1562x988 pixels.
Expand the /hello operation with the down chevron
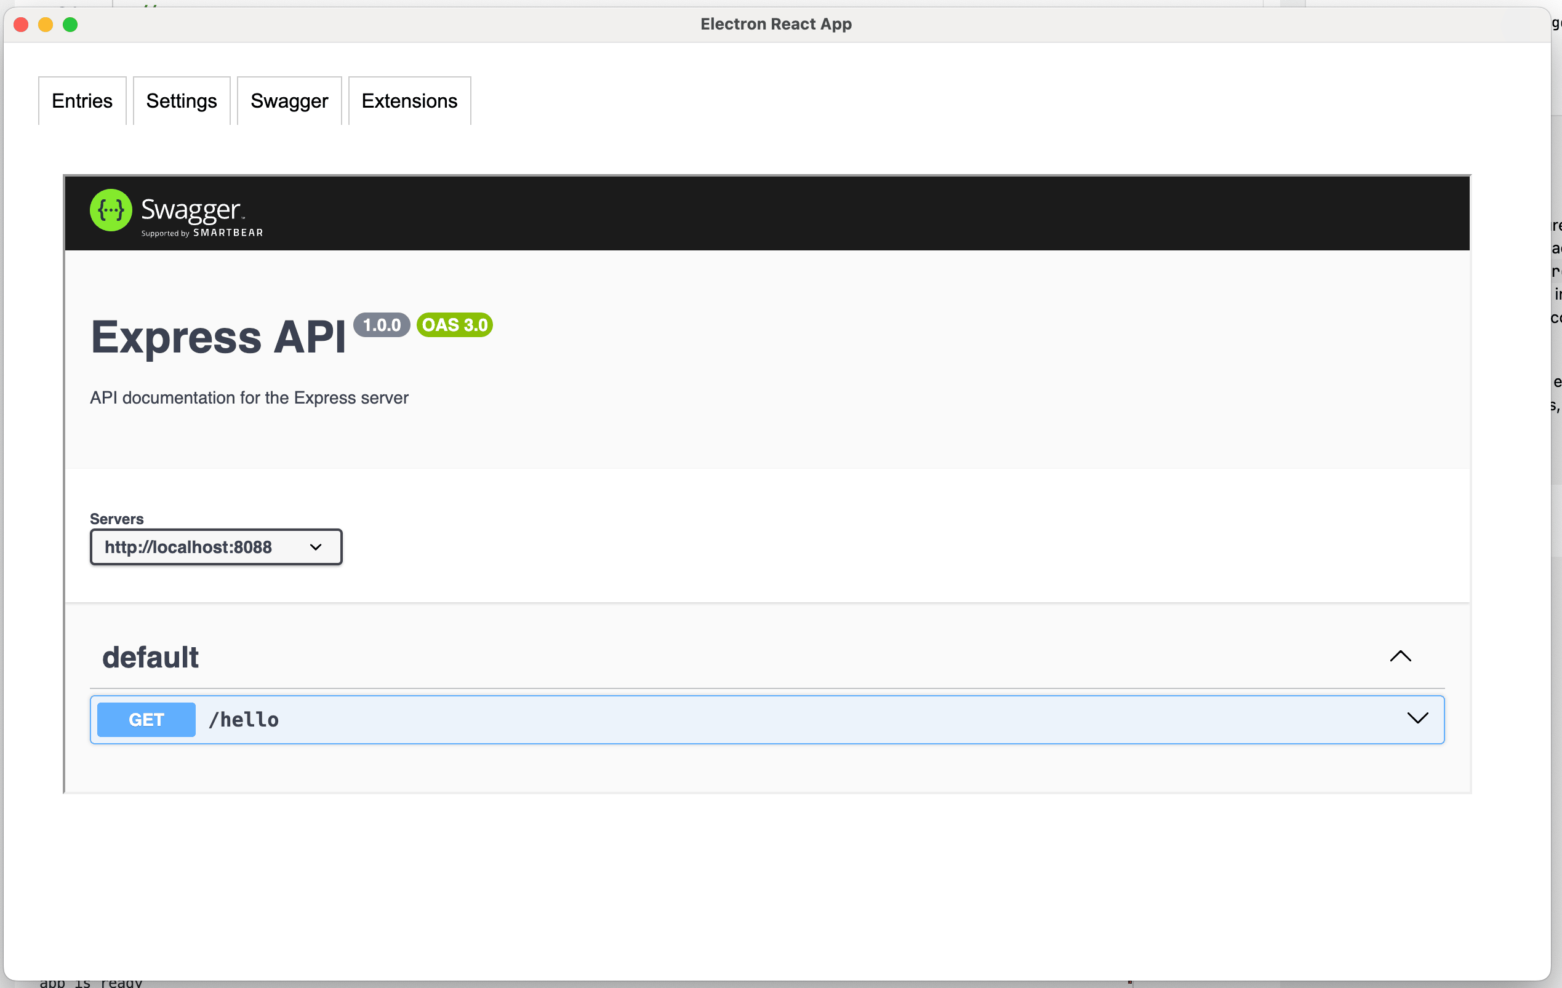[x=1417, y=719]
